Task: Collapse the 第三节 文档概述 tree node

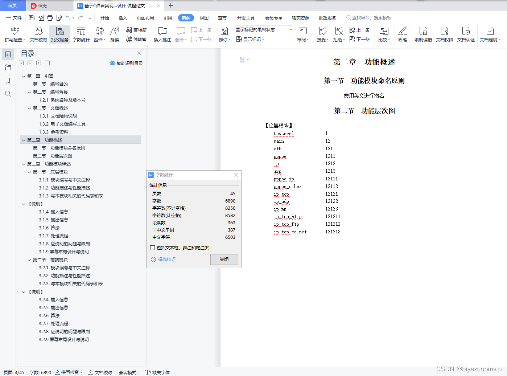Action: tap(29, 108)
